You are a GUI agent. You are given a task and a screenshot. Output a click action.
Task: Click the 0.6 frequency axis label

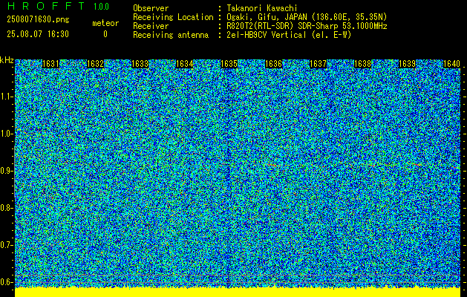pyautogui.click(x=6, y=282)
